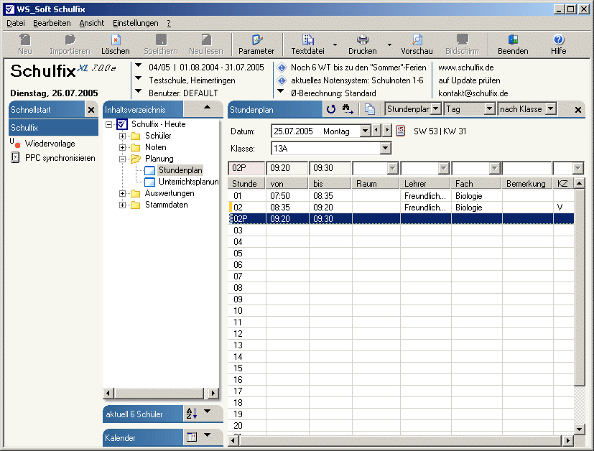Viewport: 594px width, 451px height.
Task: Expand the Auswertungen tree folder
Action: click(x=122, y=193)
